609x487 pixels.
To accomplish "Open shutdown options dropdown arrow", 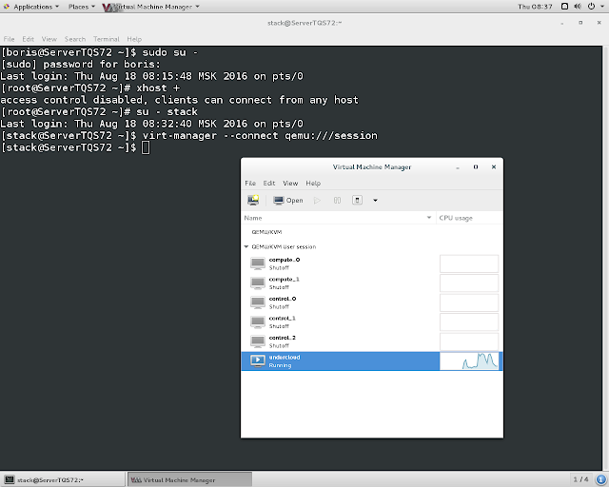I will (375, 201).
